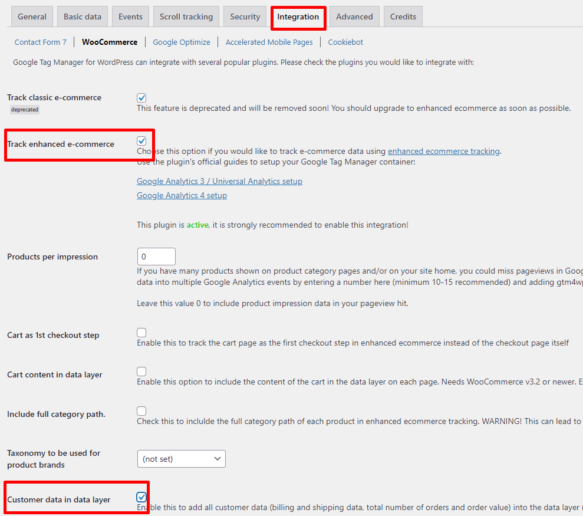Click the Google Analytics 4 setup link
The width and height of the screenshot is (583, 516).
pos(182,195)
